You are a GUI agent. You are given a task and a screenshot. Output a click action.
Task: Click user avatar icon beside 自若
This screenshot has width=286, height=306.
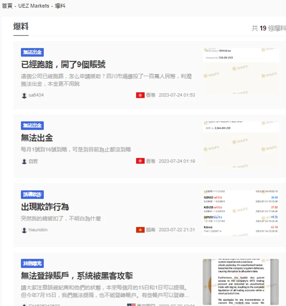pos(24,161)
